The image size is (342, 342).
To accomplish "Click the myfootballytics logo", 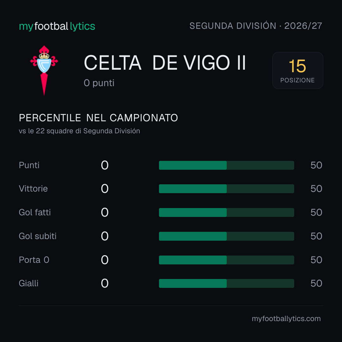I will pyautogui.click(x=57, y=26).
